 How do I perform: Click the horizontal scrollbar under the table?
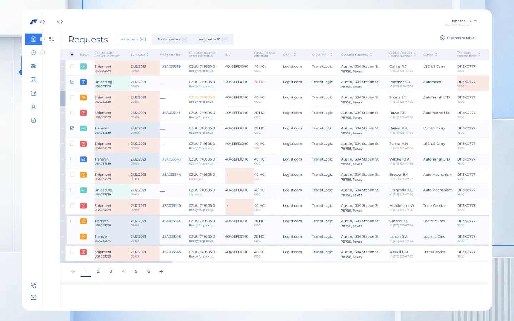pos(116,262)
